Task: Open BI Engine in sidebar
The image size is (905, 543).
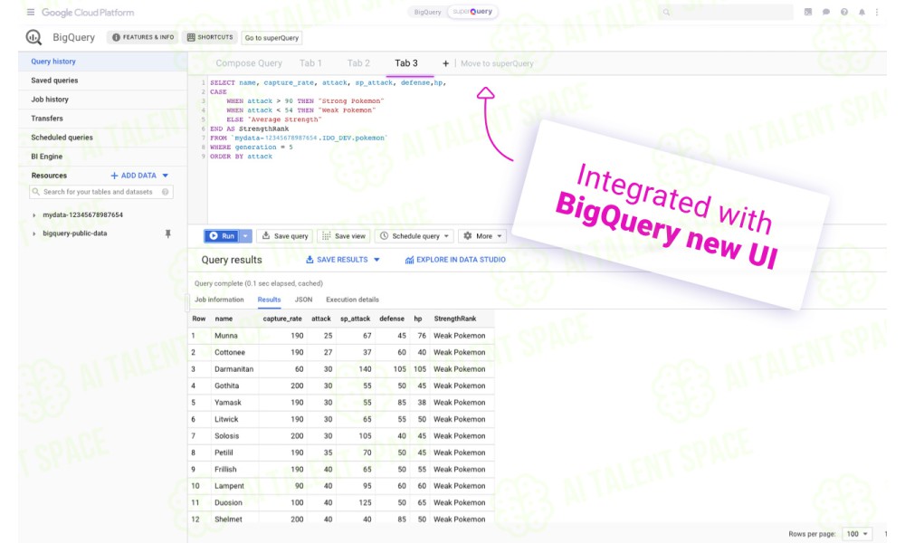Action: tap(103, 157)
